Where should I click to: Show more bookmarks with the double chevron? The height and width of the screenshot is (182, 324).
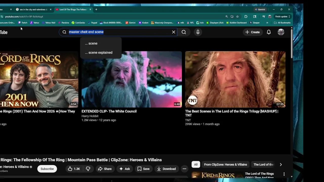(x=267, y=23)
